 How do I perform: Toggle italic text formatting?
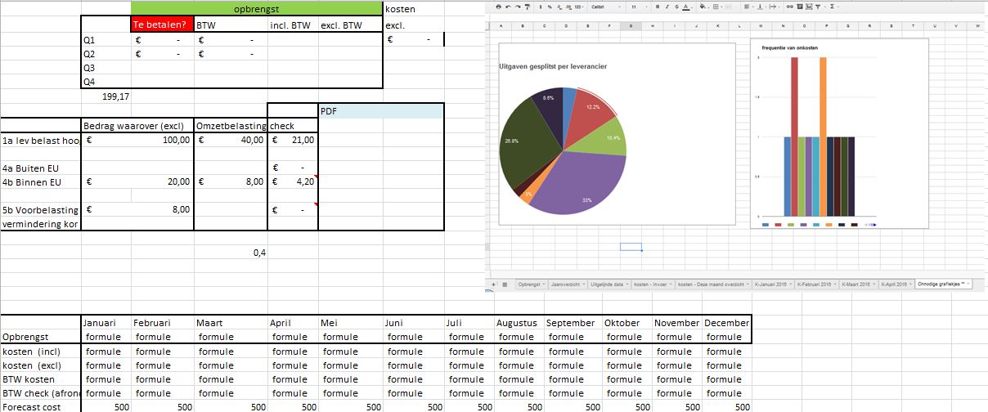coord(666,7)
